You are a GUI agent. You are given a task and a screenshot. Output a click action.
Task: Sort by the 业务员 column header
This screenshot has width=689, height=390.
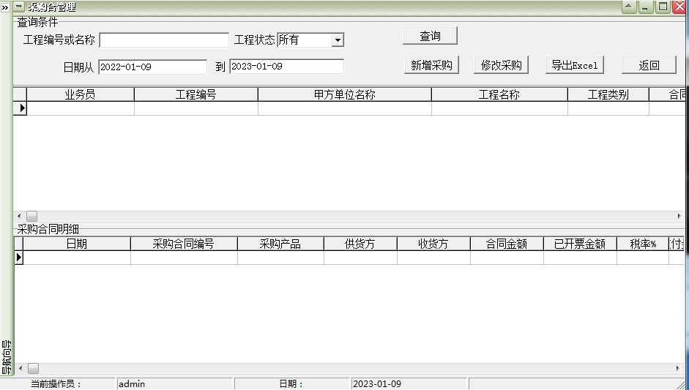tap(80, 94)
